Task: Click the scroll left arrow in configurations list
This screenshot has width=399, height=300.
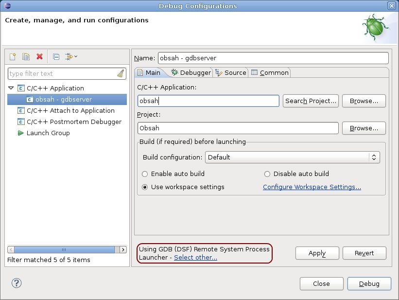Action: click(x=11, y=249)
